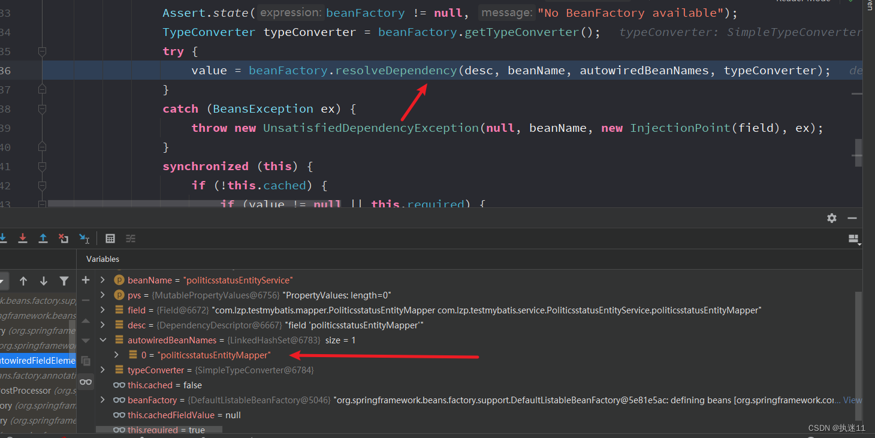Expand the field variable node
The width and height of the screenshot is (875, 438).
pyautogui.click(x=102, y=310)
